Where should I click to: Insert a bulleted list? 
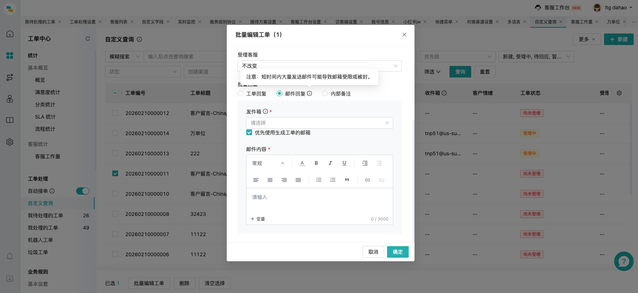[319, 180]
